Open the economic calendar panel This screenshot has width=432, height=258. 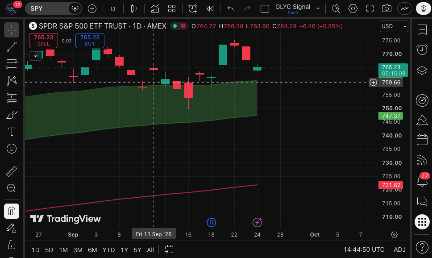[422, 140]
